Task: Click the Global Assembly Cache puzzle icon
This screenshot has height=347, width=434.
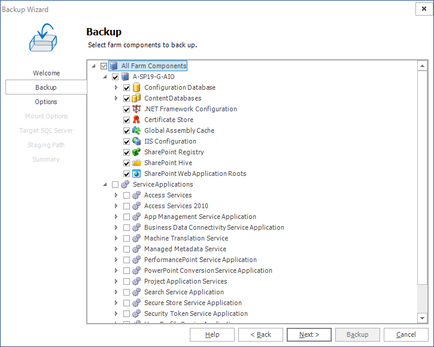Action: (136, 130)
